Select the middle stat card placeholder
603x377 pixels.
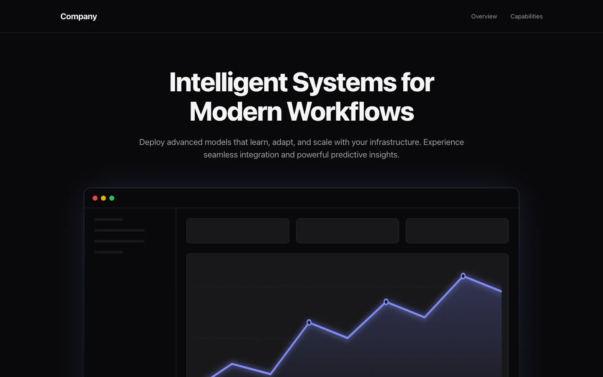tap(348, 231)
